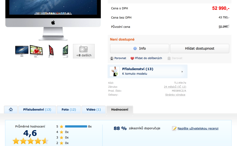
Task: Open the Foto (12) tab
Action: [69, 110]
